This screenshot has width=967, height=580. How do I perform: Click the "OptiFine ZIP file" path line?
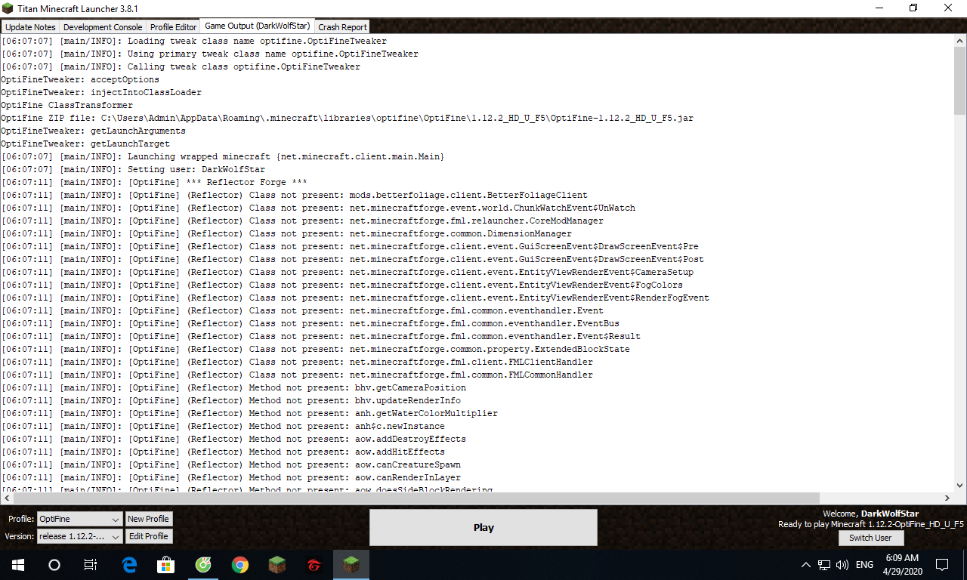coord(347,118)
